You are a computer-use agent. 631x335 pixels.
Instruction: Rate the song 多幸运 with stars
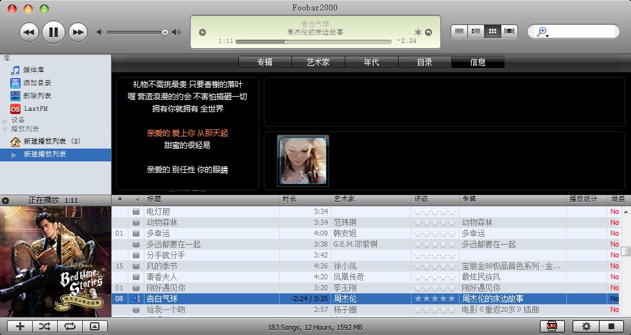point(435,233)
